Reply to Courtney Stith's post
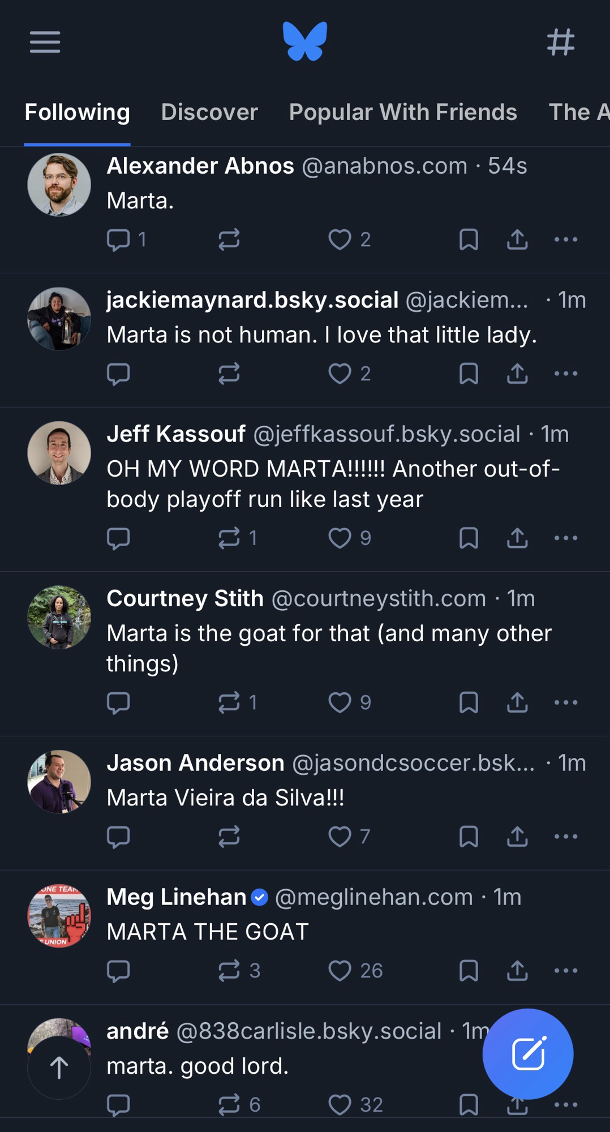 [x=119, y=703]
